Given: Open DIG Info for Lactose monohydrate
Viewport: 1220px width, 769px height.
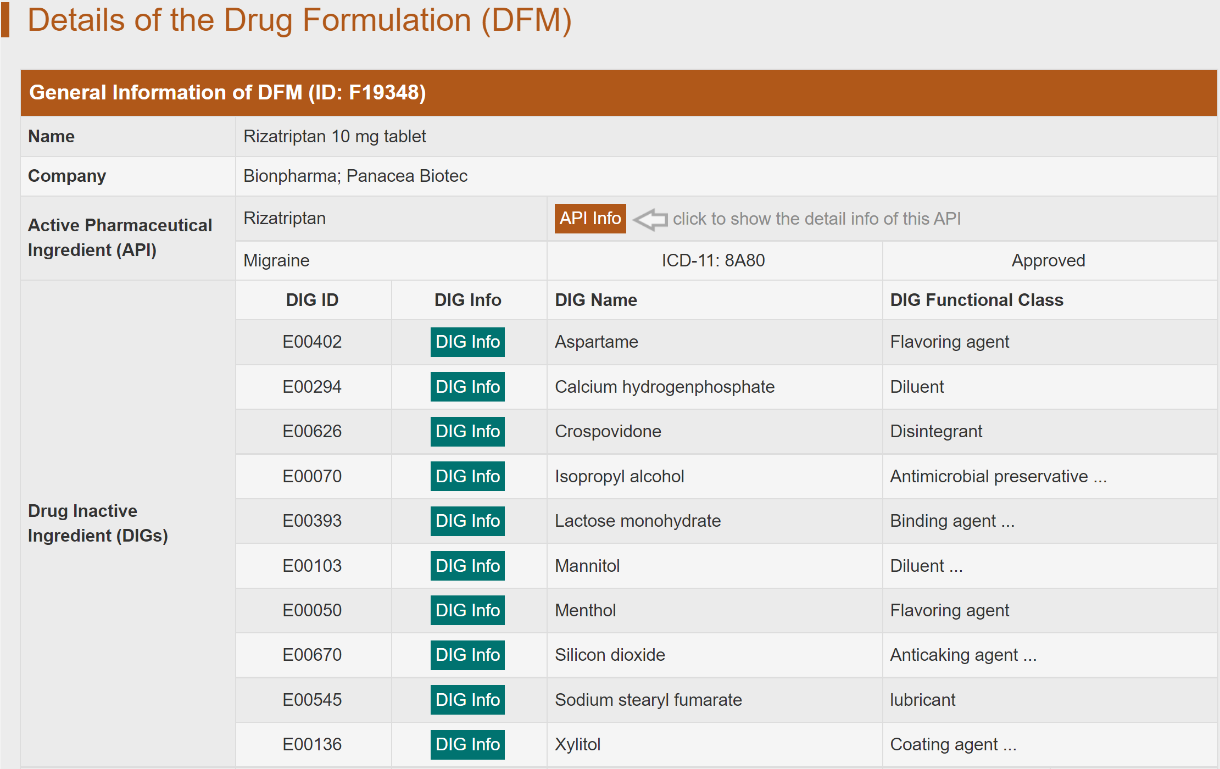Looking at the screenshot, I should (x=467, y=521).
